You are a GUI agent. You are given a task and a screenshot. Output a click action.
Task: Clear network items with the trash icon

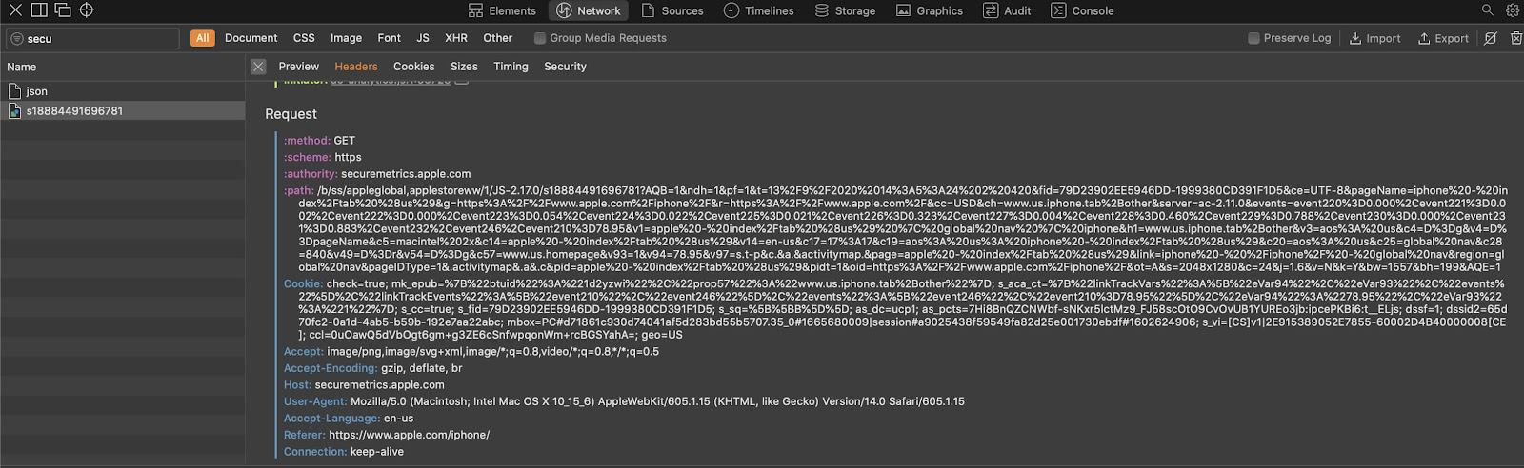pos(1515,38)
